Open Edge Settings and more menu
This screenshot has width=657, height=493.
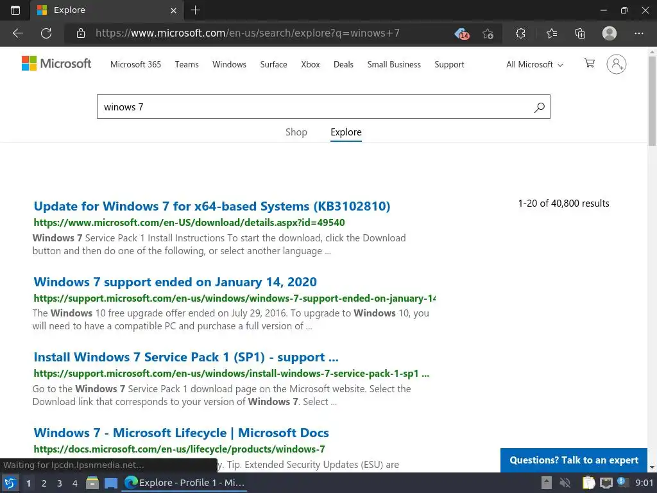[638, 33]
